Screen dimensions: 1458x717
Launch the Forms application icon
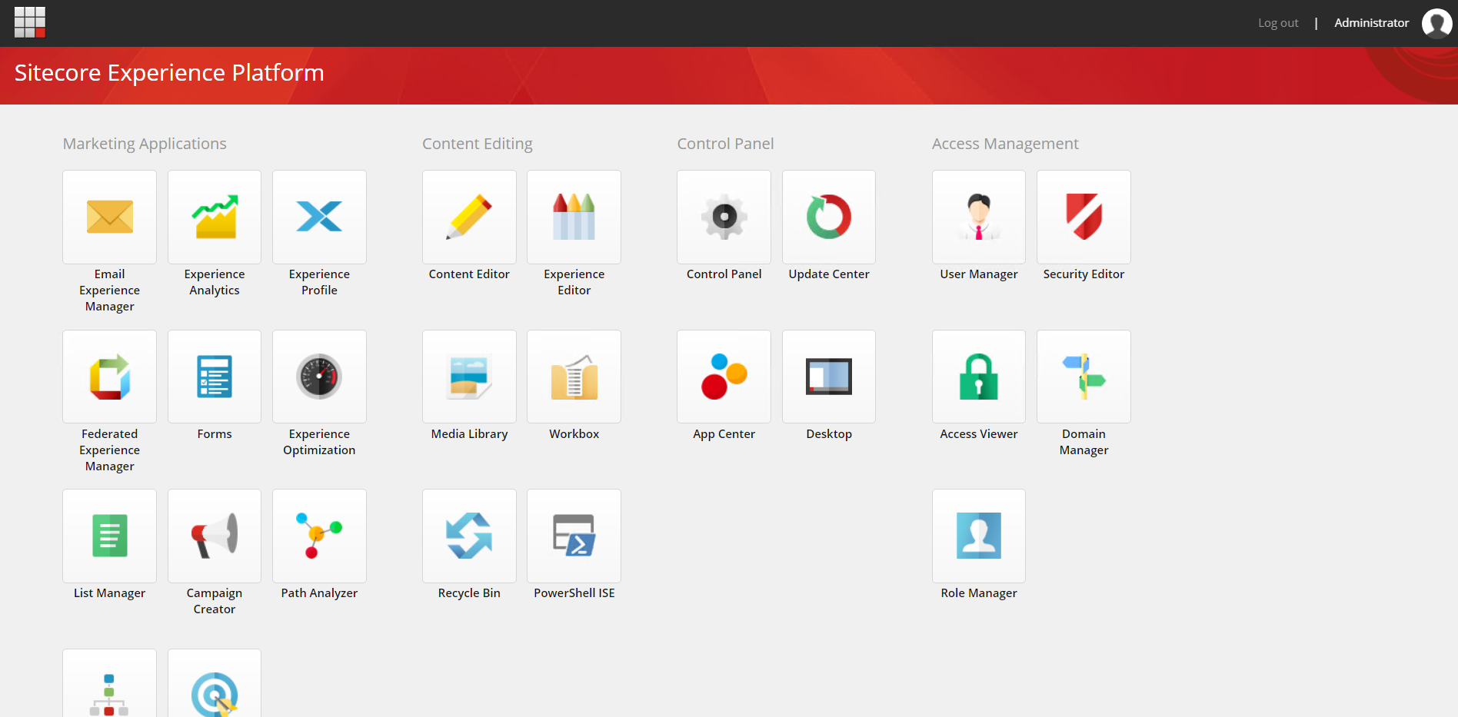[215, 377]
